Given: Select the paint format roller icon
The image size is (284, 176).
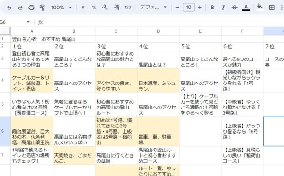Looking at the screenshot, I should tap(42, 8).
